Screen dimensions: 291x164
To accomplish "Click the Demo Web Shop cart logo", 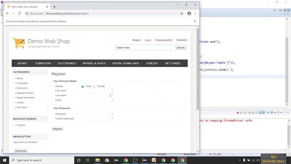I will pyautogui.click(x=19, y=43).
